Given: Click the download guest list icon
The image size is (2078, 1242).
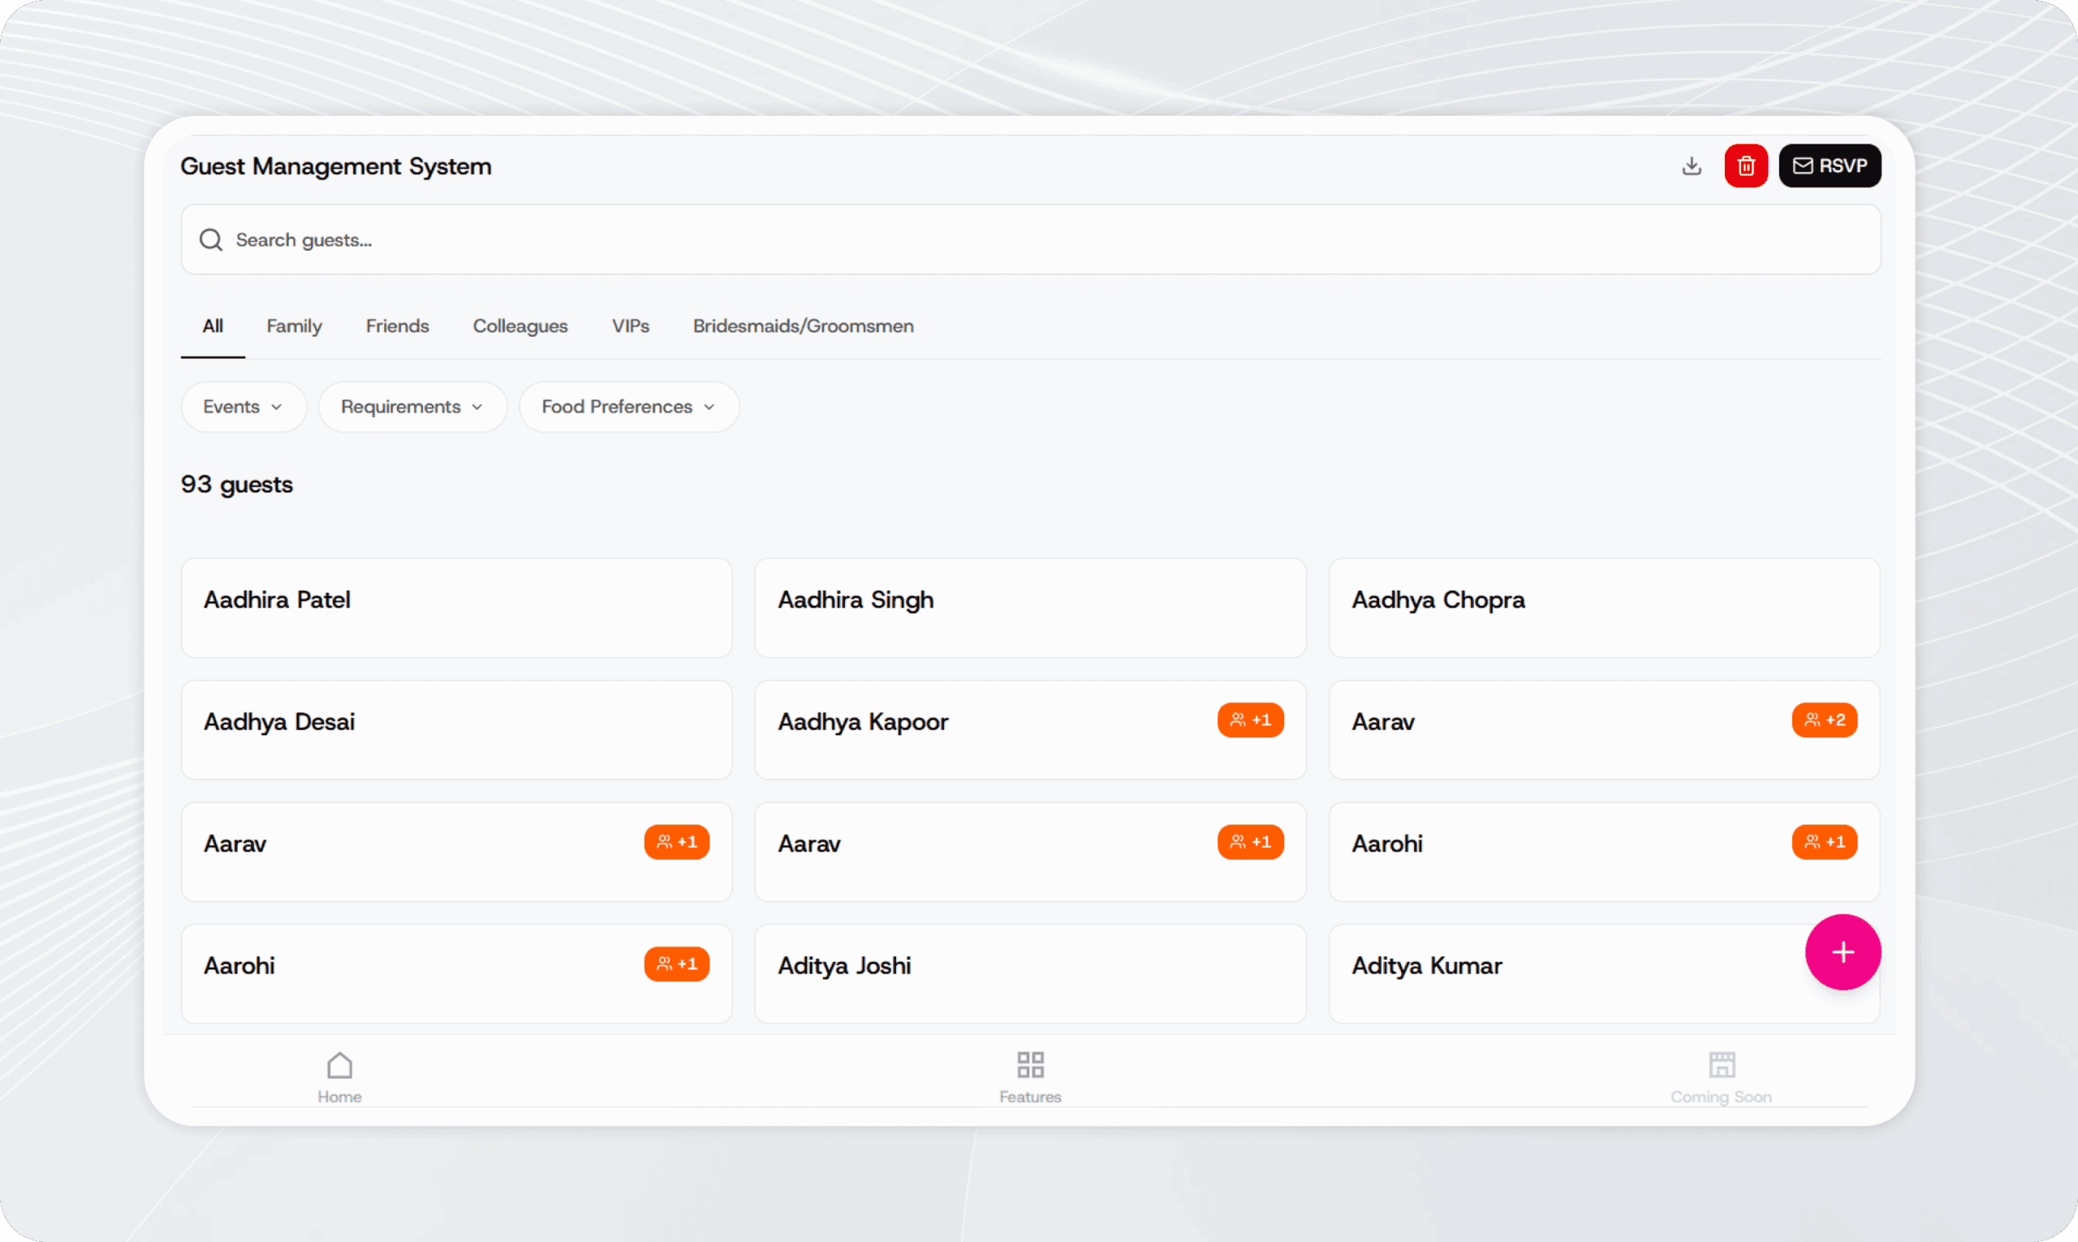Looking at the screenshot, I should (x=1691, y=165).
